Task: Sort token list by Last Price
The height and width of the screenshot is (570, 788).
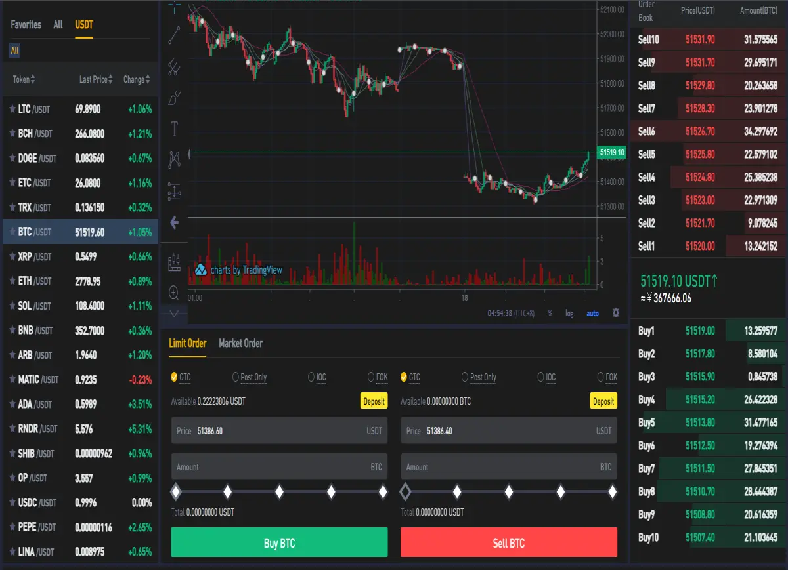Action: coord(96,79)
